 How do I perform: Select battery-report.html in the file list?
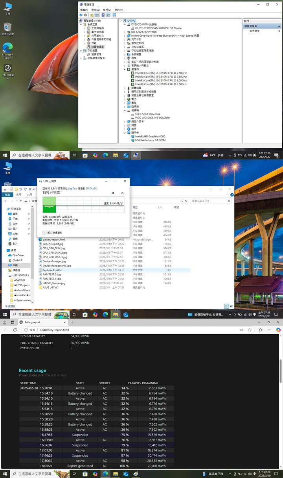51,239
